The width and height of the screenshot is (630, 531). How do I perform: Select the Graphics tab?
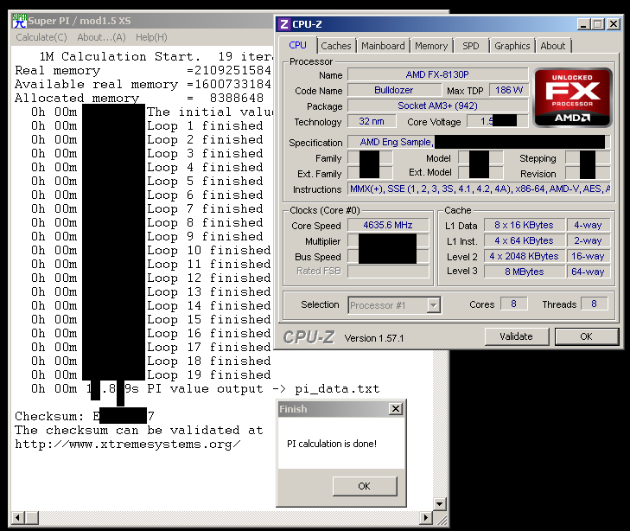click(x=512, y=46)
